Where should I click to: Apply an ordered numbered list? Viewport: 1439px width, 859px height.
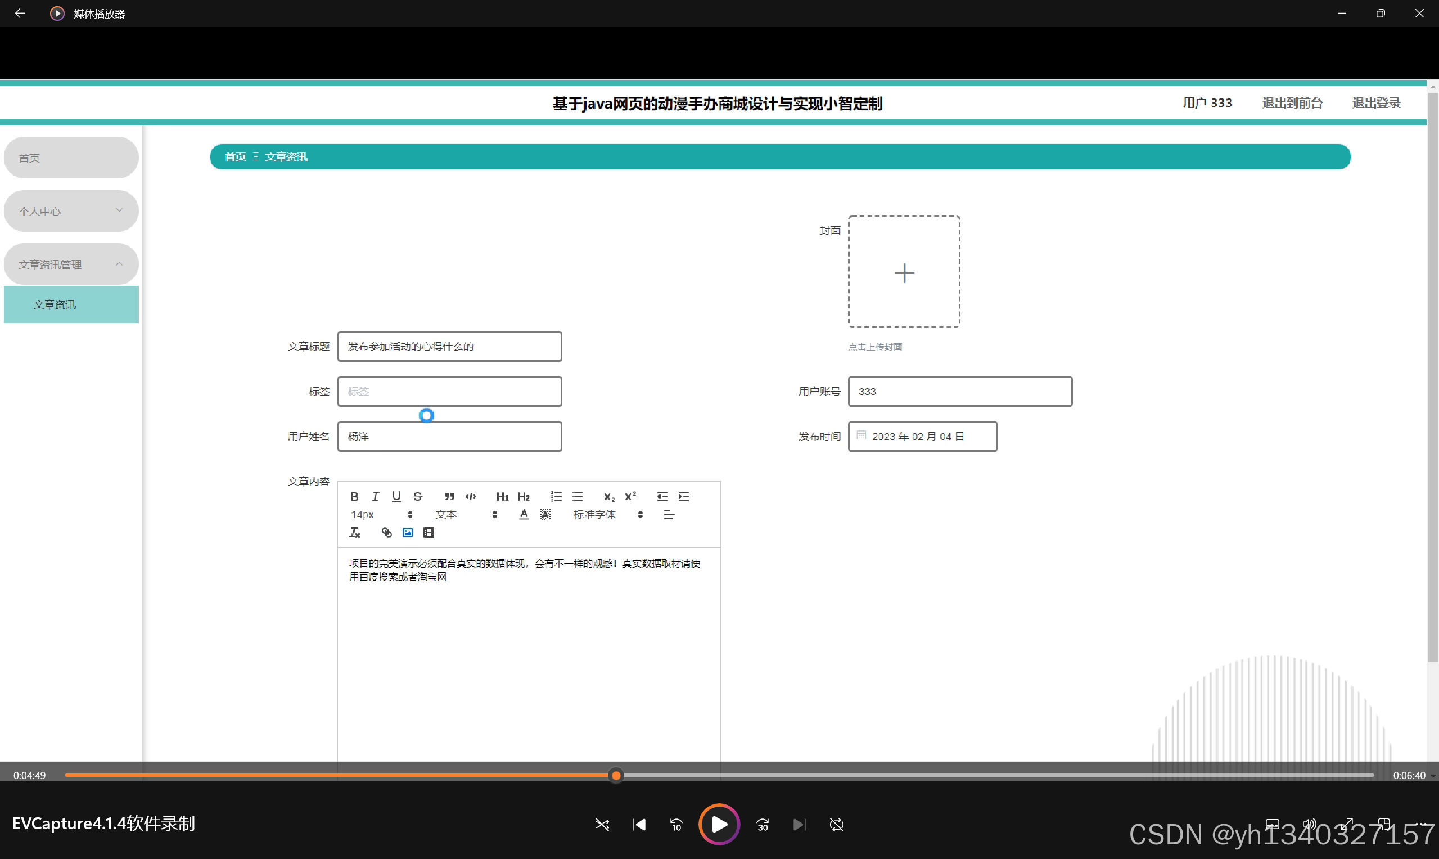pyautogui.click(x=556, y=497)
